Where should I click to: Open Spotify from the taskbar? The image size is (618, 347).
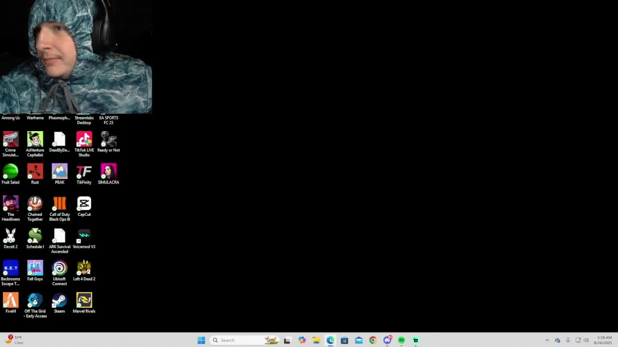pos(401,340)
